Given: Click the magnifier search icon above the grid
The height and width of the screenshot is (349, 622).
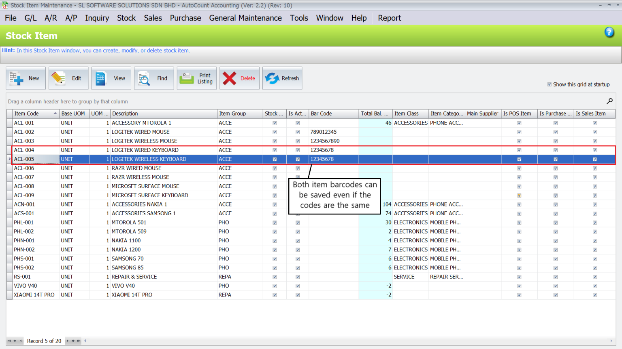Looking at the screenshot, I should click(609, 101).
